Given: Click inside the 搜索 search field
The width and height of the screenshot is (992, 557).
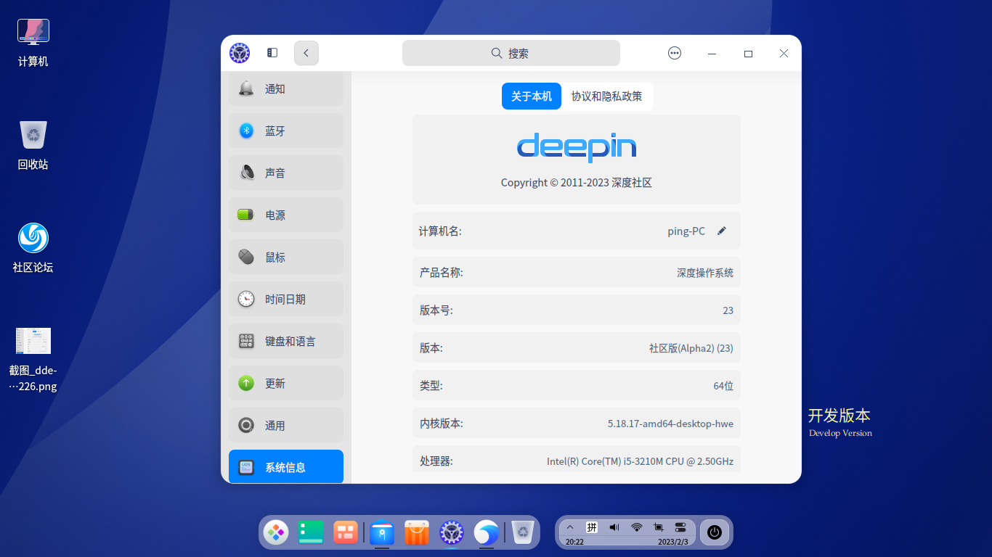Looking at the screenshot, I should point(511,53).
